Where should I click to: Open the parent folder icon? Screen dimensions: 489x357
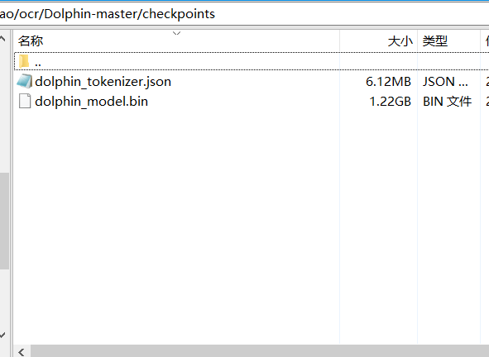click(x=24, y=61)
